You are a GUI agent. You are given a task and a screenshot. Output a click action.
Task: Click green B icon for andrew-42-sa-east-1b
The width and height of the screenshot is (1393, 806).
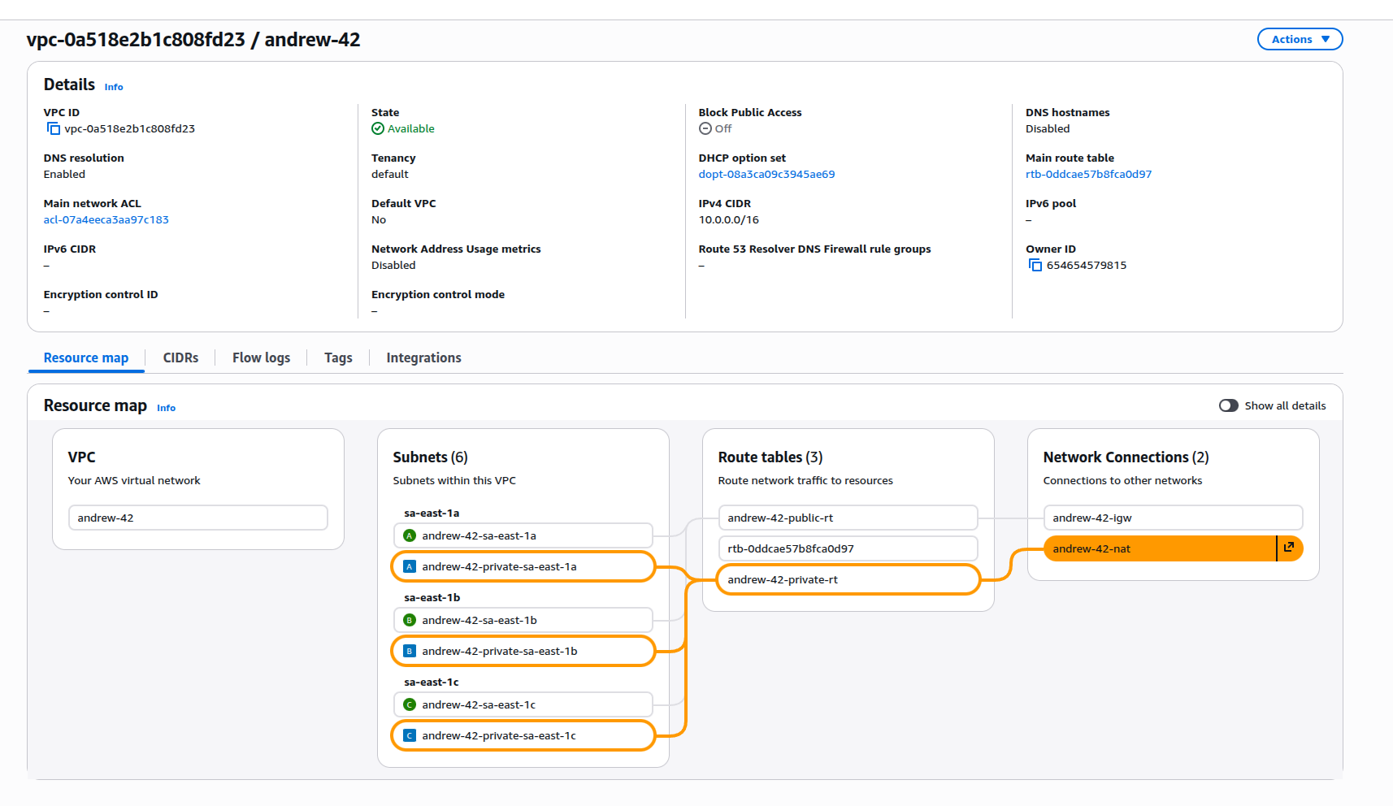[x=410, y=621]
